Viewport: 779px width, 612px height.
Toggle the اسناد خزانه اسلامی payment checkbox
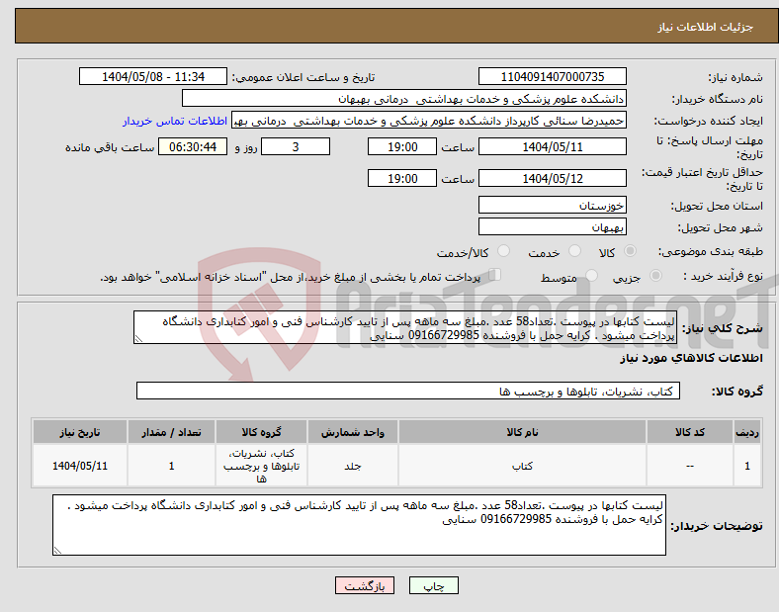tap(495, 274)
